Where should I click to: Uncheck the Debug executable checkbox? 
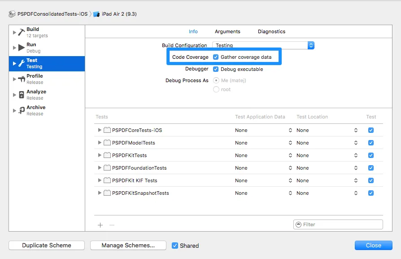(x=216, y=69)
